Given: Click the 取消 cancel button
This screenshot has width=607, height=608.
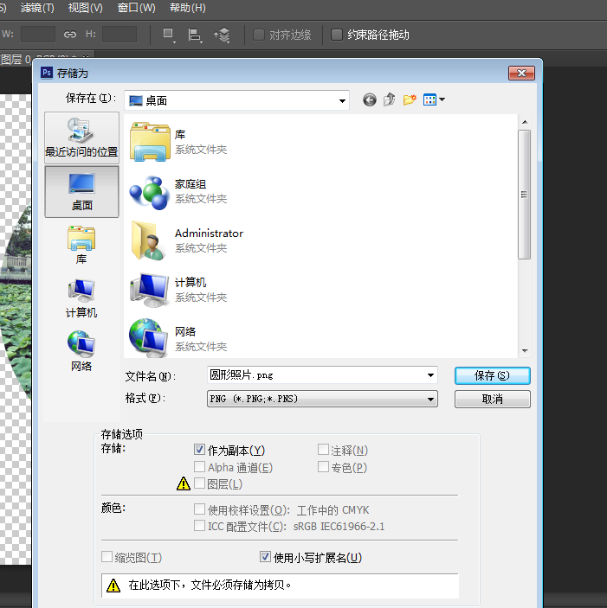Looking at the screenshot, I should point(492,399).
